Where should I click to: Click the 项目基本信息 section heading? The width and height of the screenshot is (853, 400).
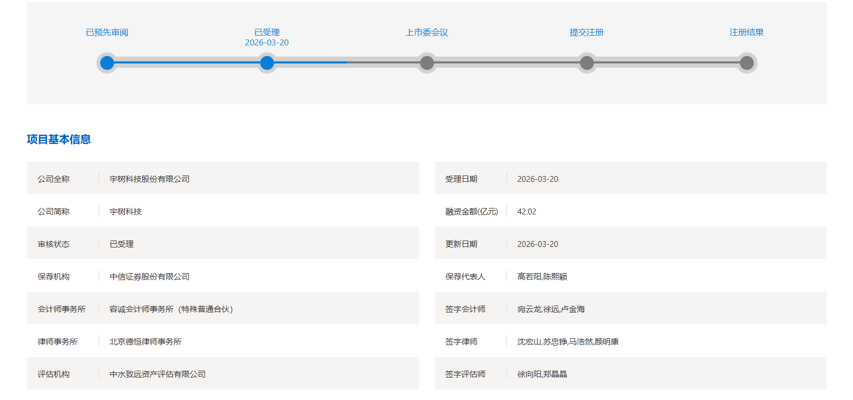point(59,139)
